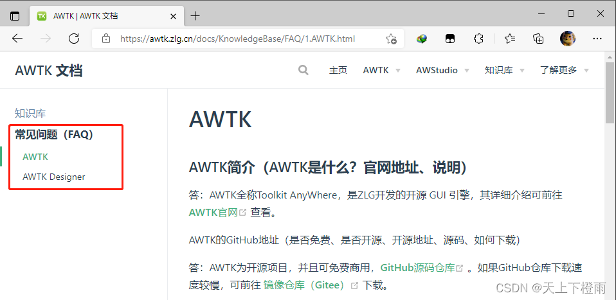Open the black square extension icon
Screen dimensions: 616x300
[x=450, y=39]
